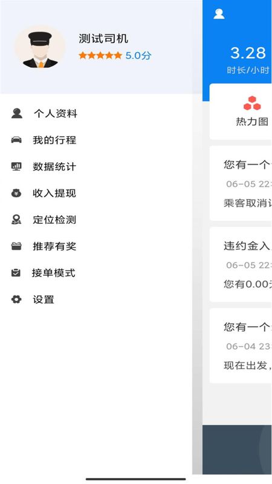Open the 个人资料 menu item
Screen dimensions: 272x484
coord(96,114)
